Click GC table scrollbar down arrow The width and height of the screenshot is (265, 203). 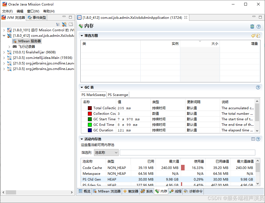coord(257,131)
